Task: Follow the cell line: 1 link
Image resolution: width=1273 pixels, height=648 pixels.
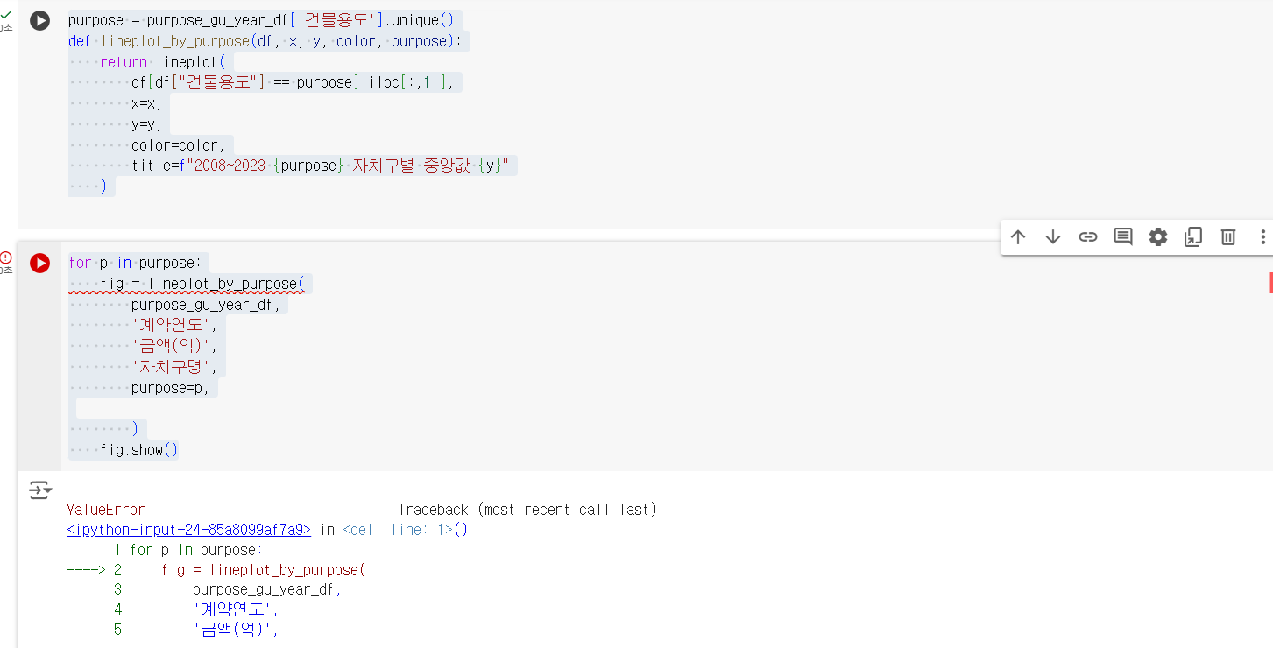Action: click(397, 530)
